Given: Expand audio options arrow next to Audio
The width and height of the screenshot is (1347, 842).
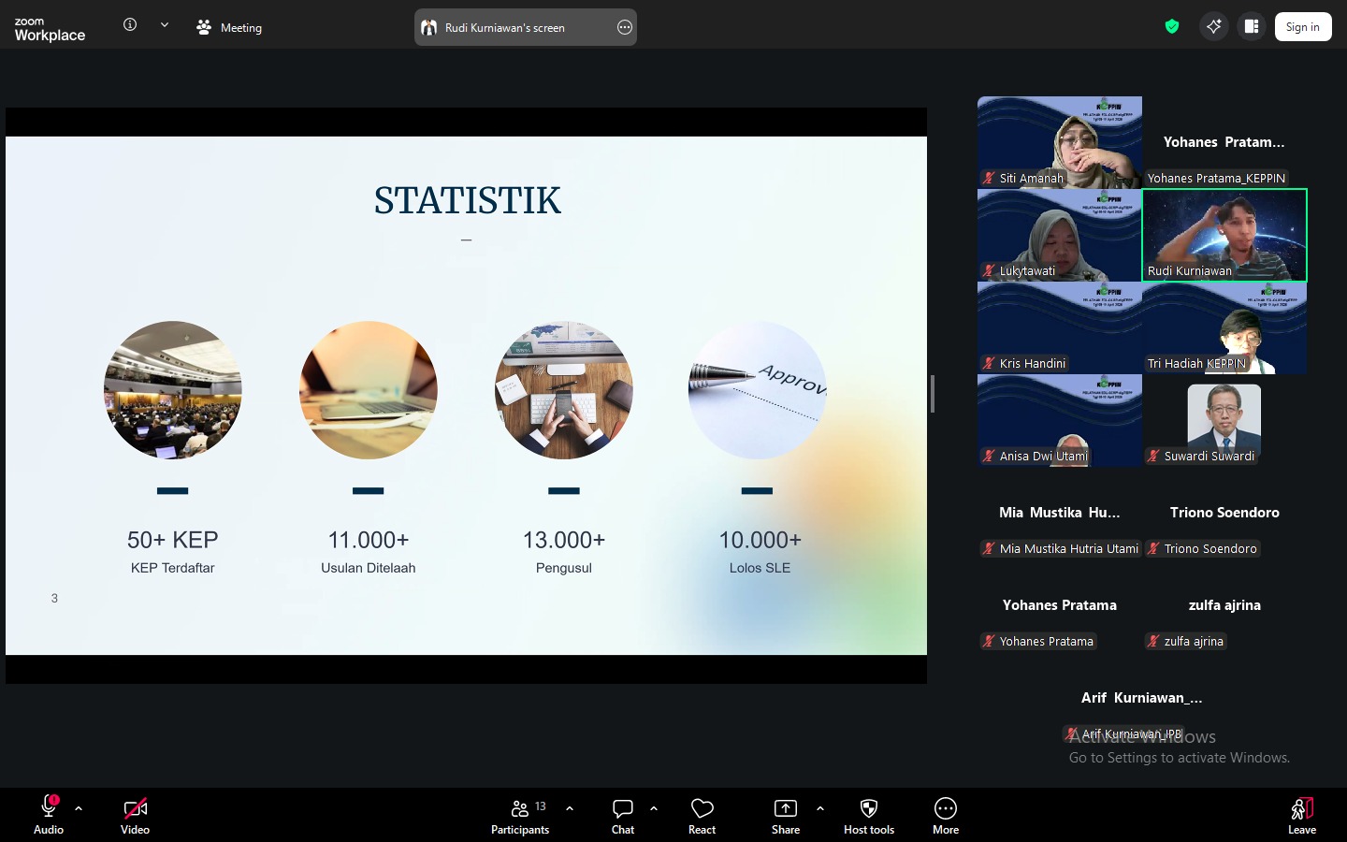Looking at the screenshot, I should [79, 808].
